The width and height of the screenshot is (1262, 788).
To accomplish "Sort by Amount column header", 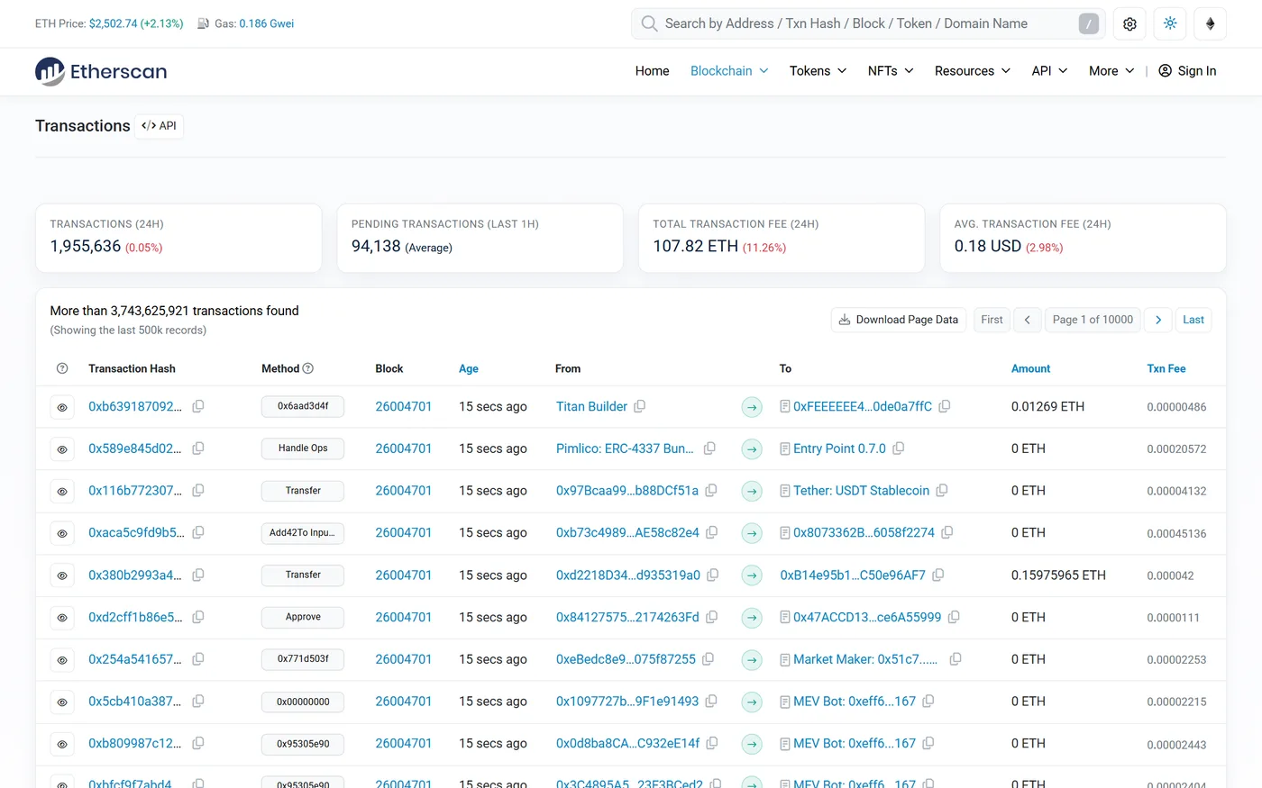I will click(1030, 368).
